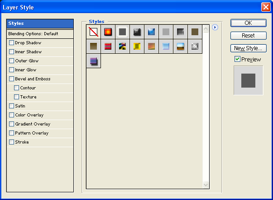
Task: Select the flat light gray style swatch
Action: tap(166, 32)
